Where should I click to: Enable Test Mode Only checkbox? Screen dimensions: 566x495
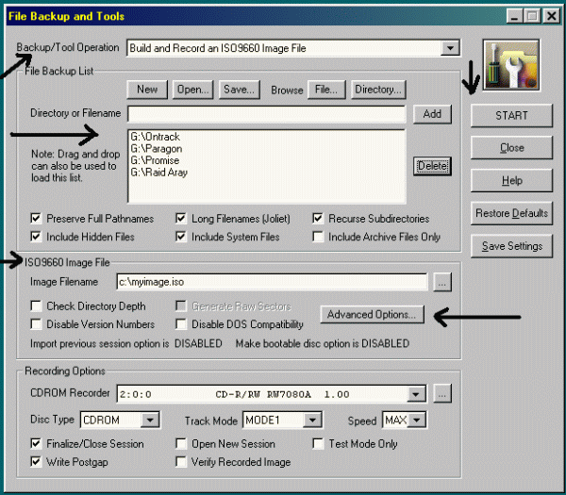[x=318, y=443]
